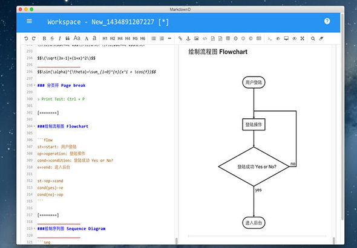Place cursor on 'cond(yes)->e' line
357x248 pixels.
pos(50,188)
